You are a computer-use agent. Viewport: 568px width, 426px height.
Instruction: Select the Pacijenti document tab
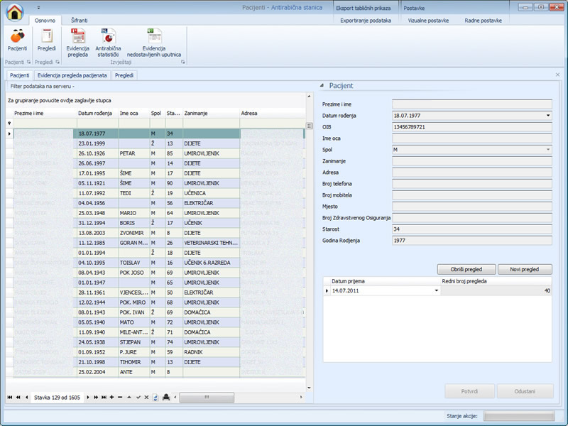(x=20, y=75)
